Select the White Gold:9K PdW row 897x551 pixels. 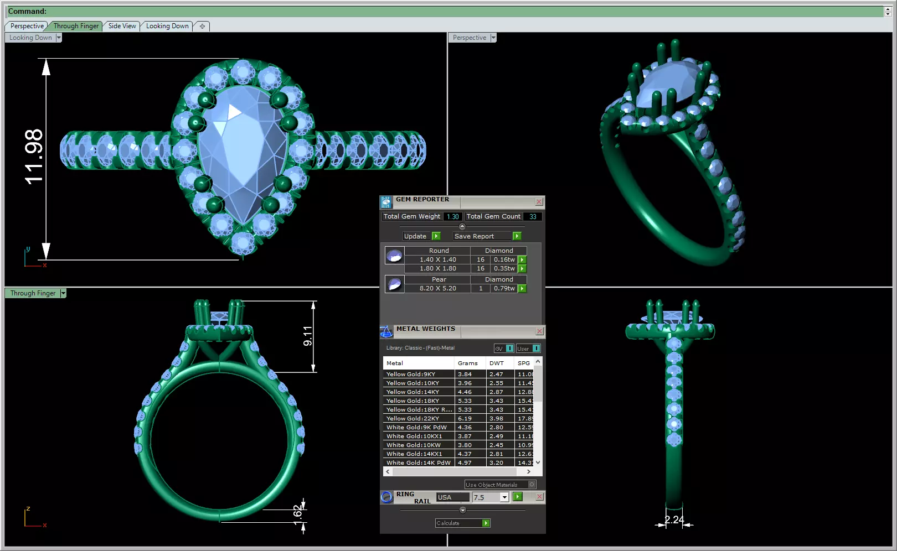coord(459,428)
